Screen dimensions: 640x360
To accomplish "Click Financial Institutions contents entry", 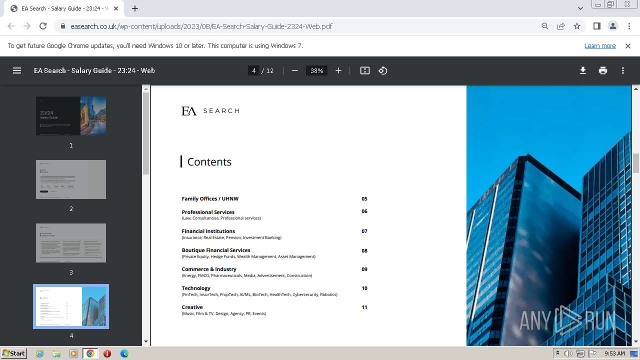I will tap(208, 231).
